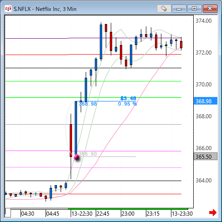Click the window title S.NFLX - Netflix Inc, 3 Min
This screenshot has height=222, width=222.
[45, 9]
